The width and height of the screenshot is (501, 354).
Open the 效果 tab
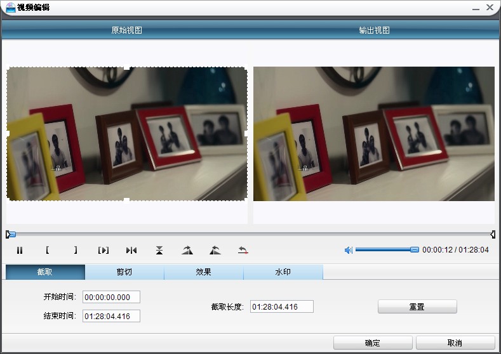click(204, 272)
